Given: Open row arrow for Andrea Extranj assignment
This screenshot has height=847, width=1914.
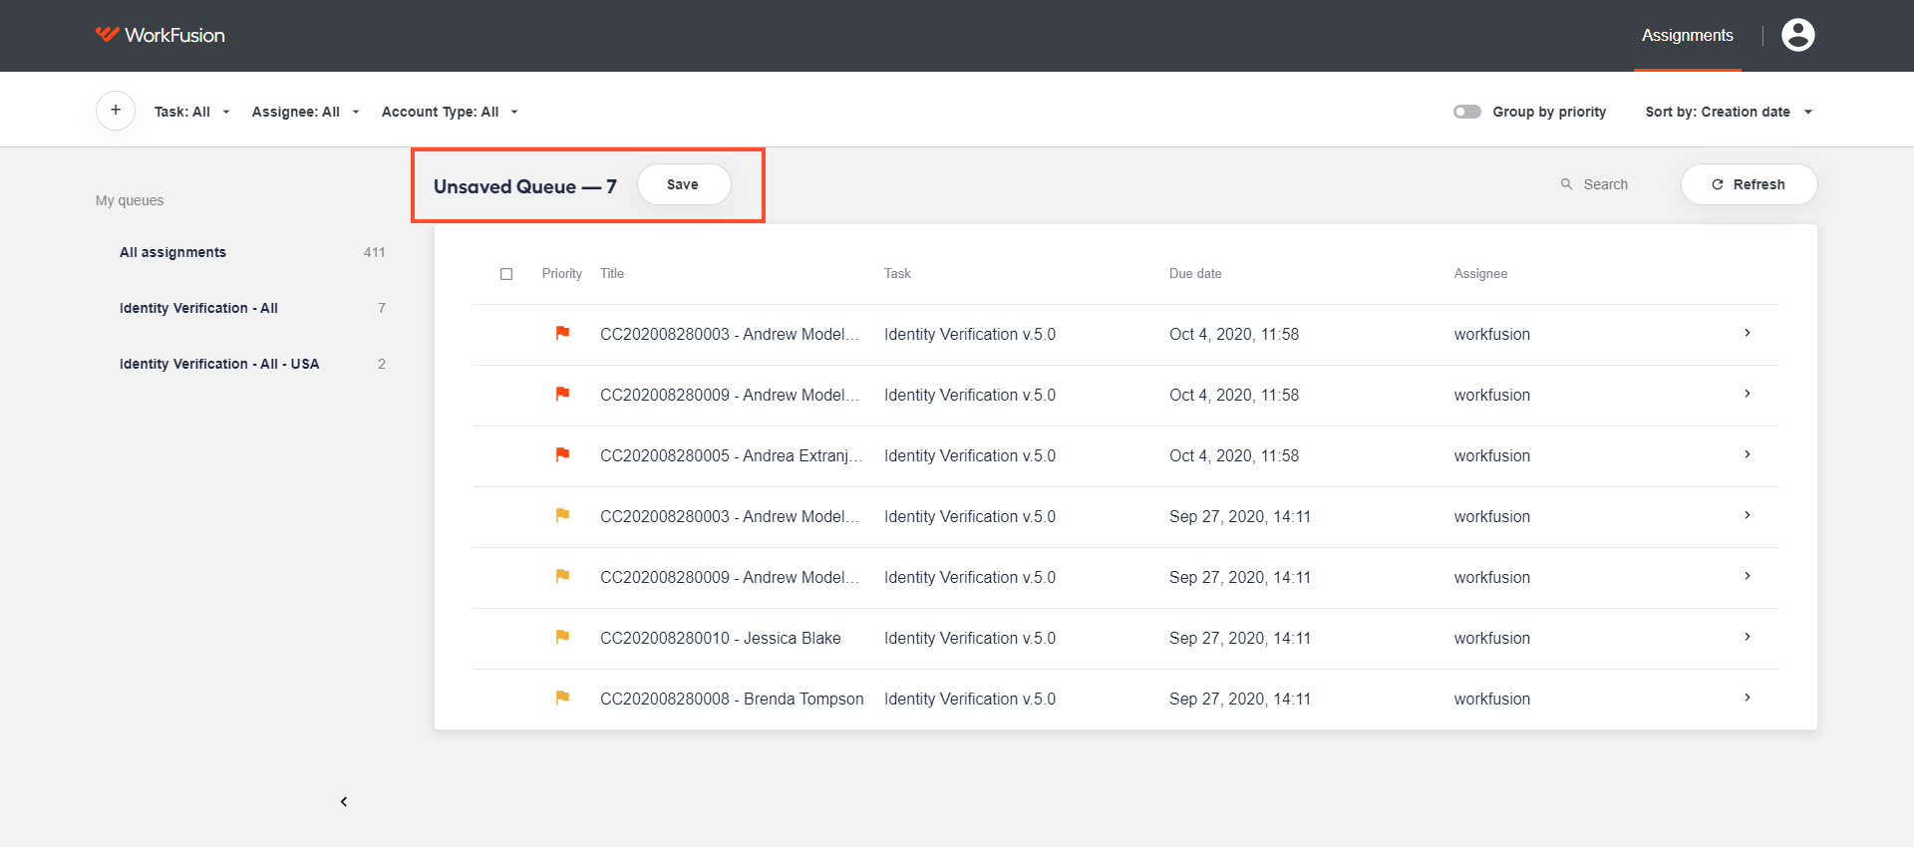Looking at the screenshot, I should pos(1748,454).
